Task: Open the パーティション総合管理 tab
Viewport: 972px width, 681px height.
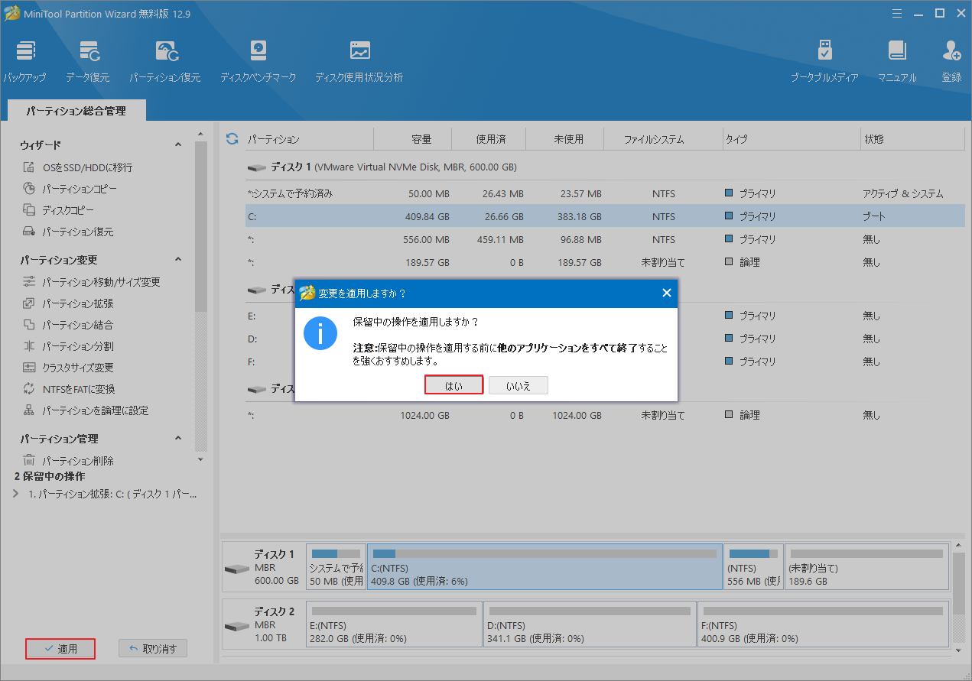Action: (76, 111)
